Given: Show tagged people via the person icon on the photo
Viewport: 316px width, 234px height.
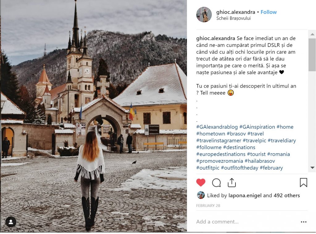Looking at the screenshot, I should click(11, 222).
